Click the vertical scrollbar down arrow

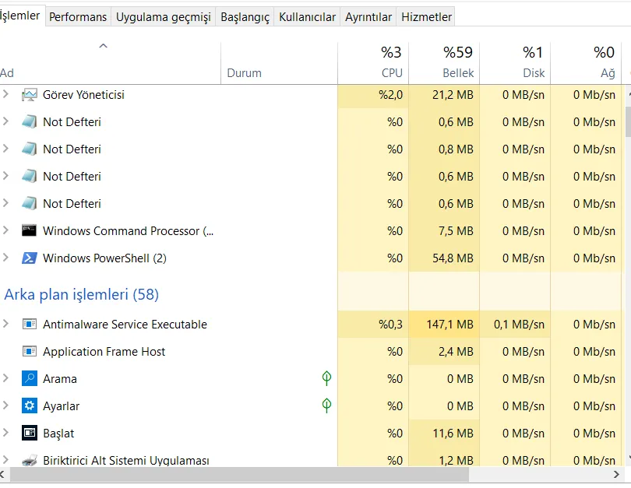tap(629, 458)
